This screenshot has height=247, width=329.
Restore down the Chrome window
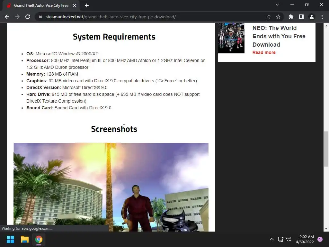pos(307,5)
